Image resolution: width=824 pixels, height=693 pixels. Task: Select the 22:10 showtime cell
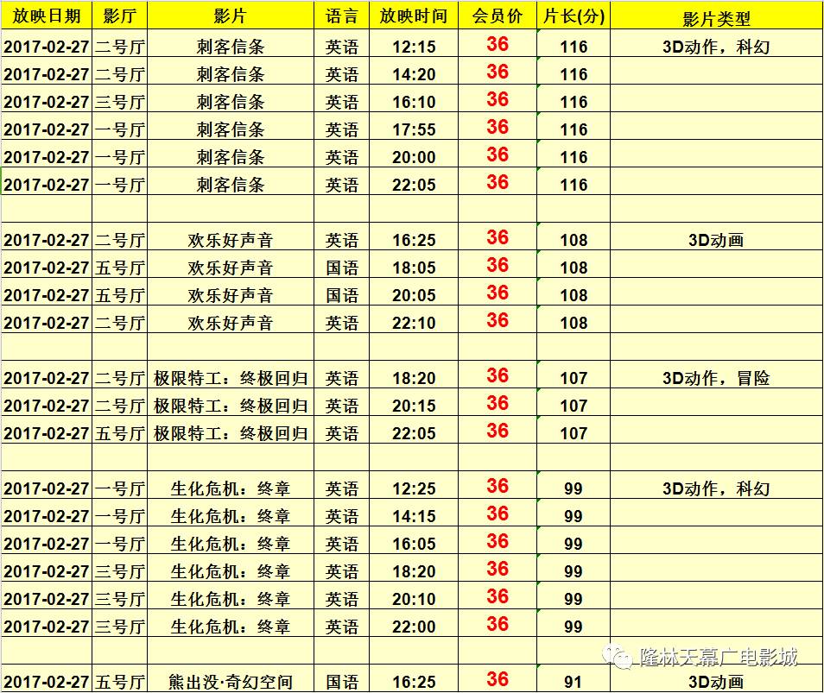(x=414, y=320)
